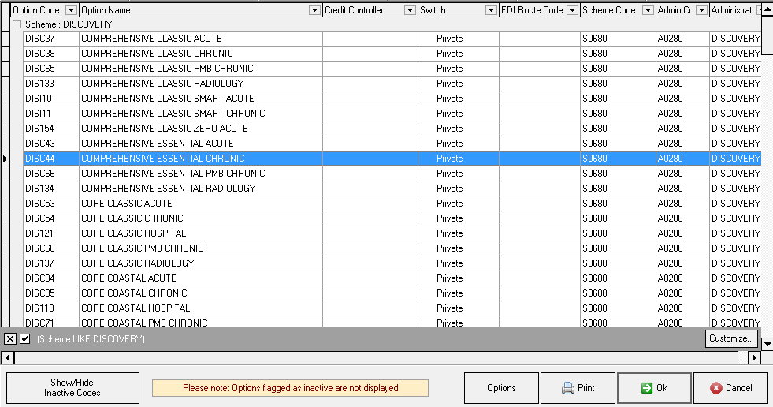
Task: Open the Option Code column filter dropdown
Action: (71, 10)
